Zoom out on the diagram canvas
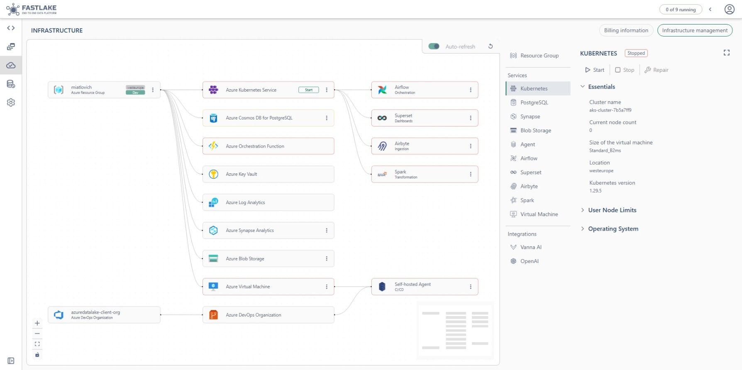Image resolution: width=742 pixels, height=370 pixels. (x=37, y=333)
